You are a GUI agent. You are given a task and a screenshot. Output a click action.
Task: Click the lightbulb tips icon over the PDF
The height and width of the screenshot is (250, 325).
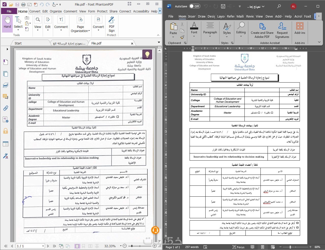(x=147, y=54)
